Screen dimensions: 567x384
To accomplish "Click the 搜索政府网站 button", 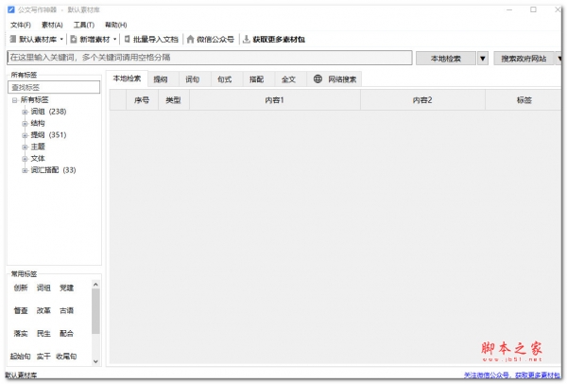I will pos(524,59).
